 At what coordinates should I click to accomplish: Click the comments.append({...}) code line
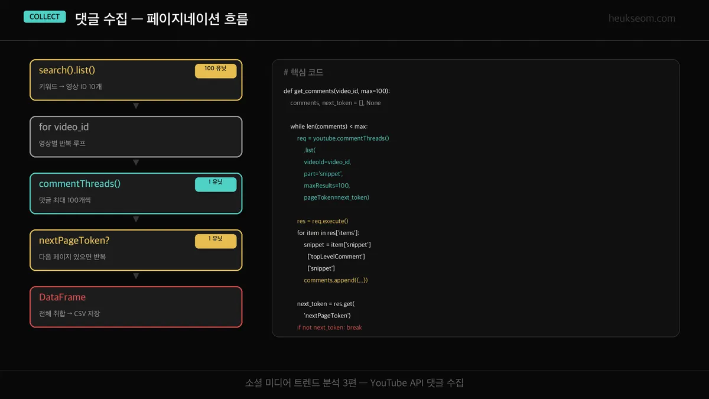[336, 280]
